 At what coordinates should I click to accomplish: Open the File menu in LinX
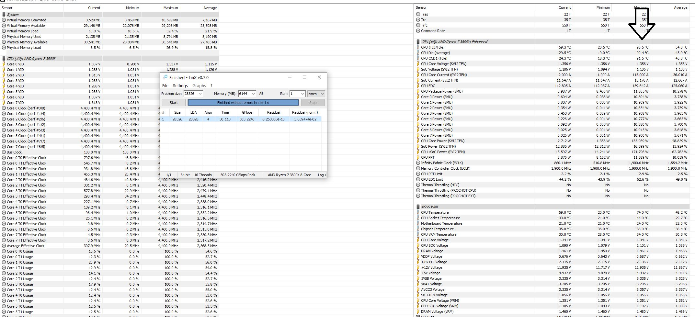click(165, 86)
